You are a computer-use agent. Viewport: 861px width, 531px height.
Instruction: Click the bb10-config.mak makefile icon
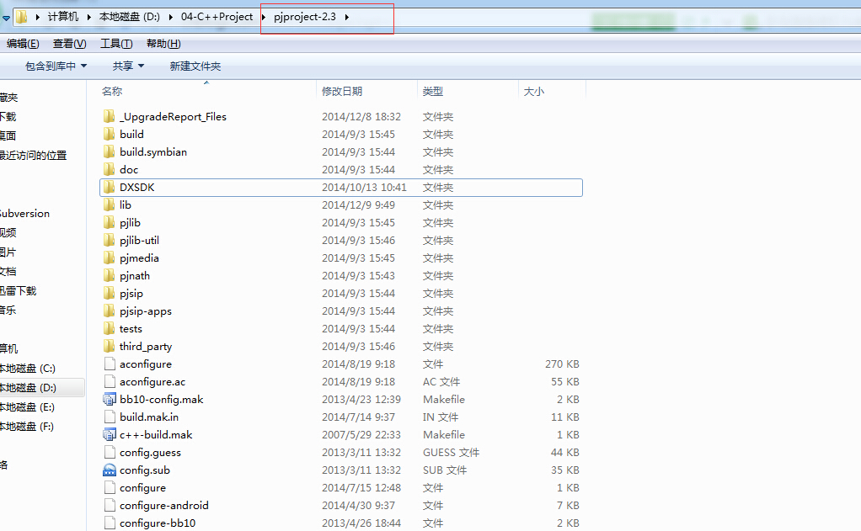[110, 400]
